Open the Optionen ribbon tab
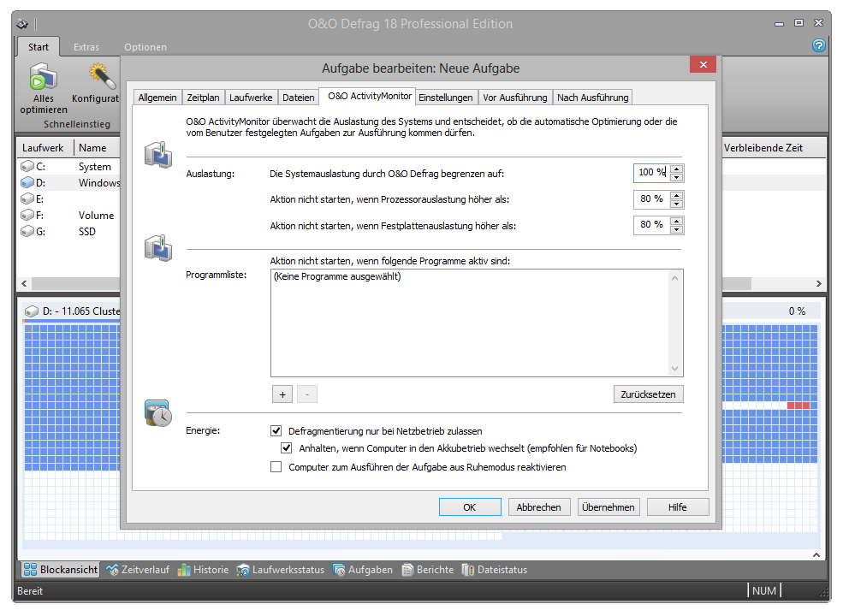This screenshot has height=616, width=843. [x=145, y=47]
